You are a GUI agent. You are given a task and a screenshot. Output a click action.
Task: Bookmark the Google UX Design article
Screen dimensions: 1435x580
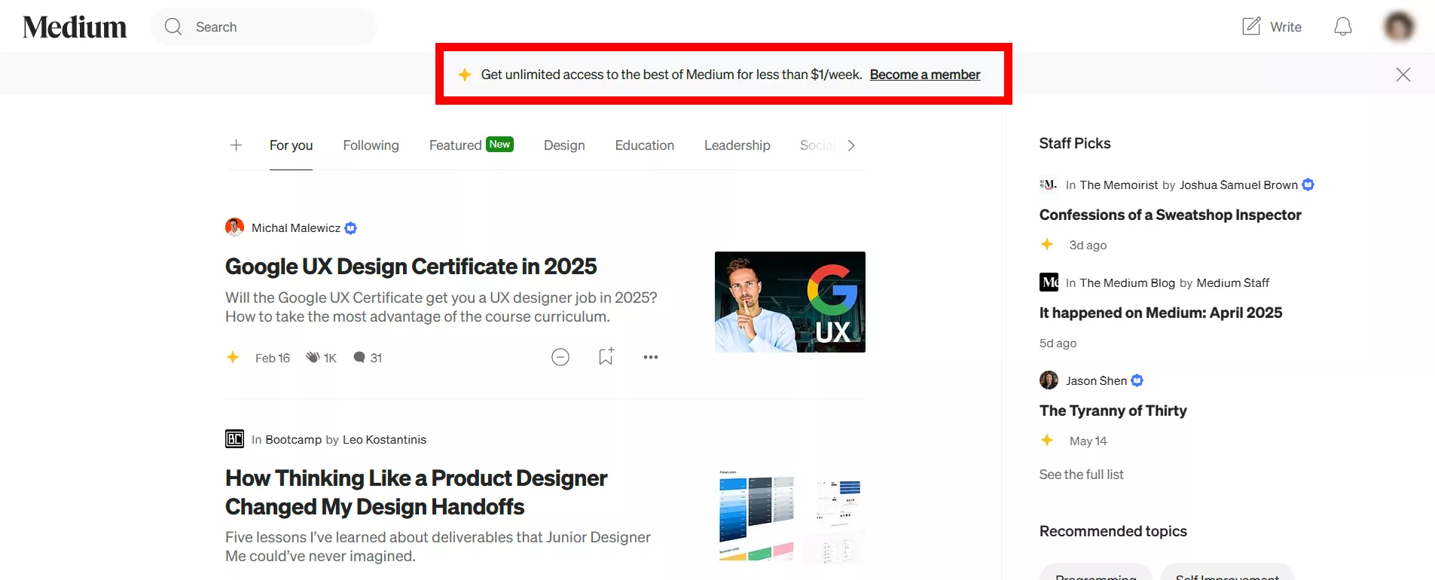click(x=606, y=357)
